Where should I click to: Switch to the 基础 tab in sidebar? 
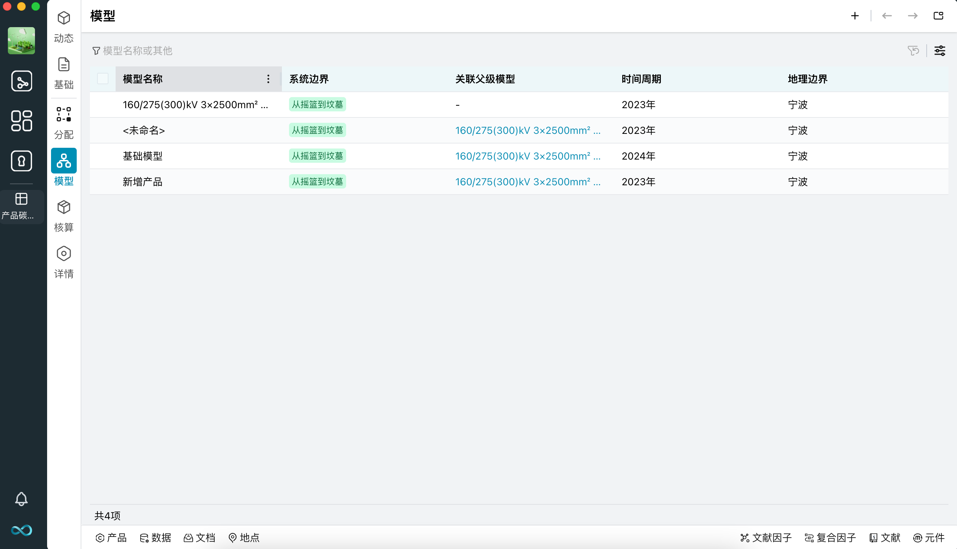click(64, 73)
